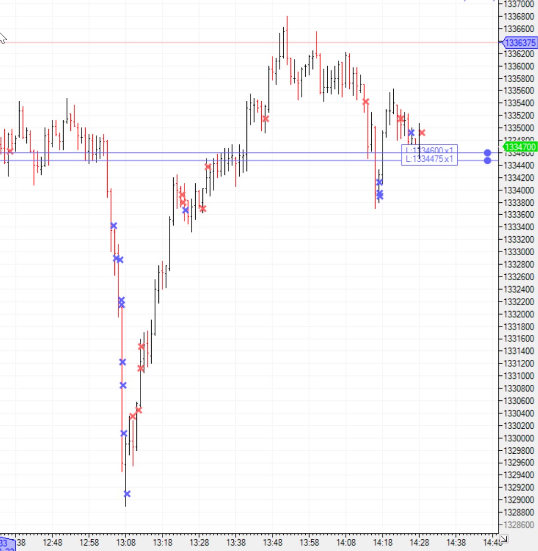Select the L:1334600 x1 limit order label
The height and width of the screenshot is (551, 538).
[429, 150]
